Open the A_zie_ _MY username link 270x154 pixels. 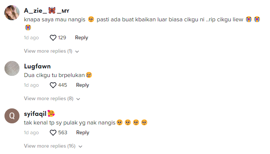[x=46, y=11]
